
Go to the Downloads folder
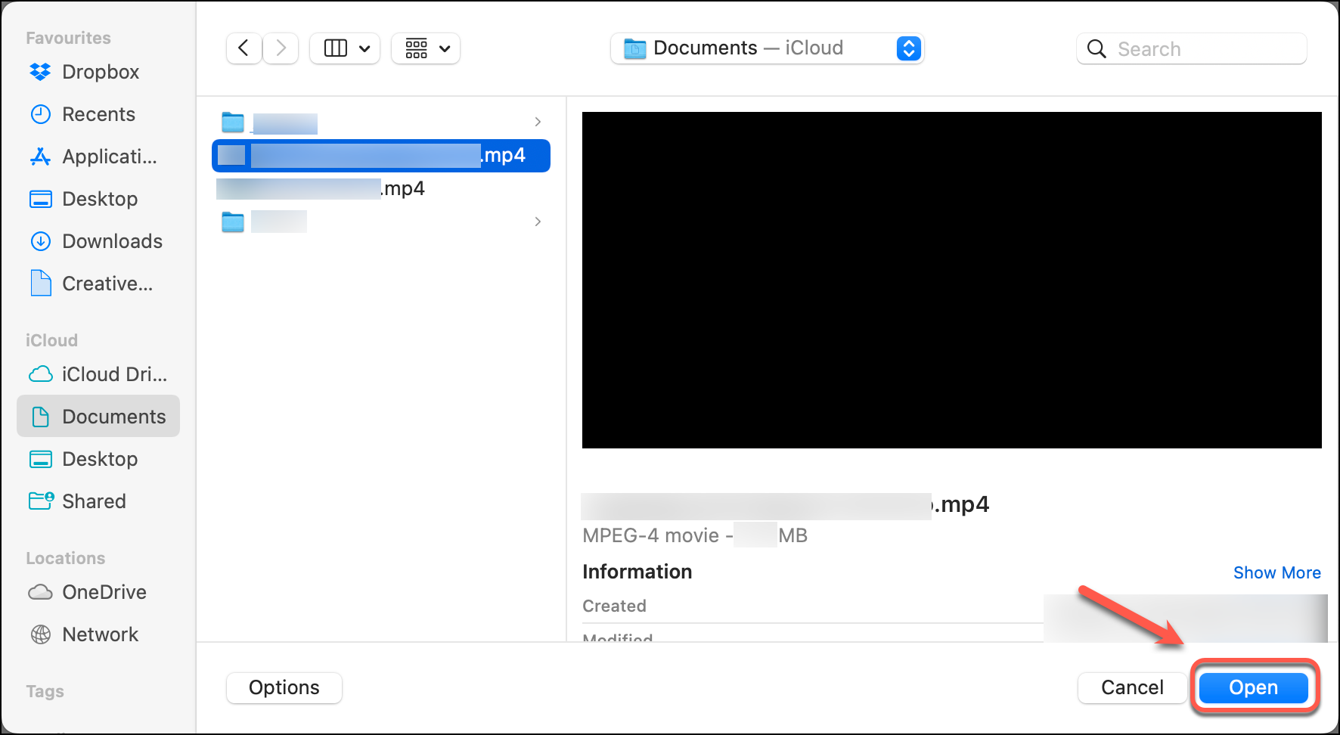pos(112,241)
